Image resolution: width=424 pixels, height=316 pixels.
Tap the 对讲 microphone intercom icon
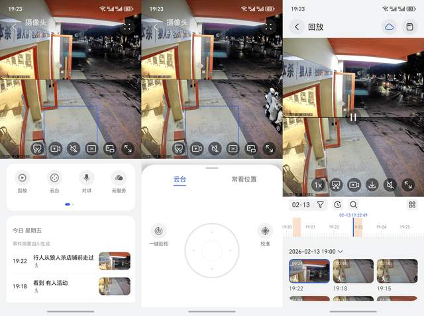86,178
